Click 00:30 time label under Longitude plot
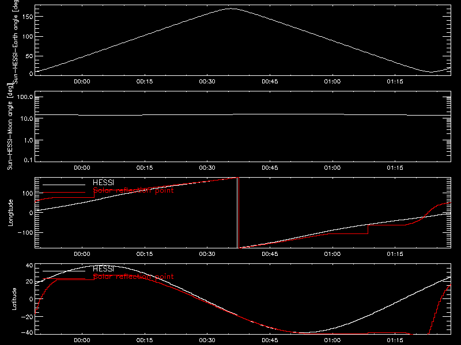The image size is (461, 345). click(x=207, y=254)
